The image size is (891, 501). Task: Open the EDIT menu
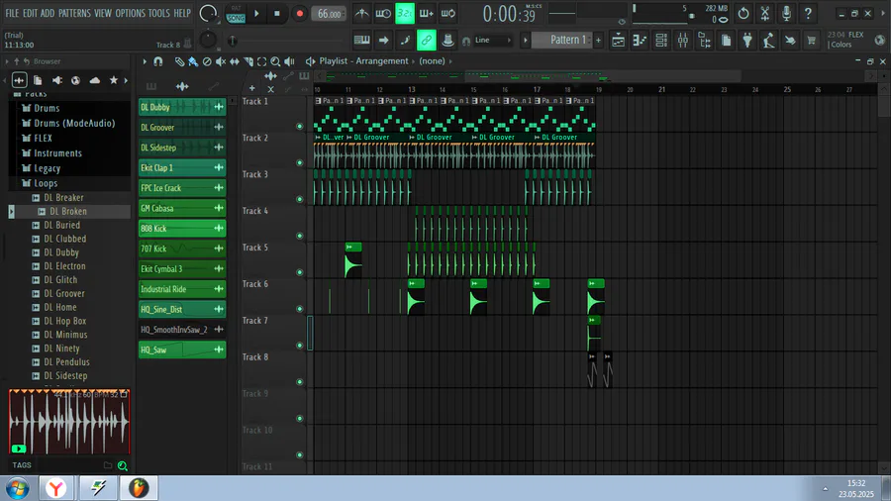coord(30,13)
